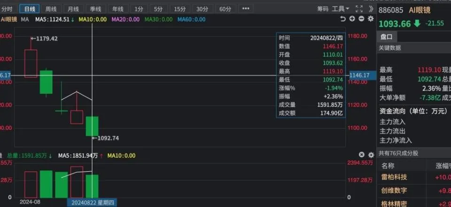Open volume panel settings gear
This screenshot has height=207, width=451.
tap(371, 155)
